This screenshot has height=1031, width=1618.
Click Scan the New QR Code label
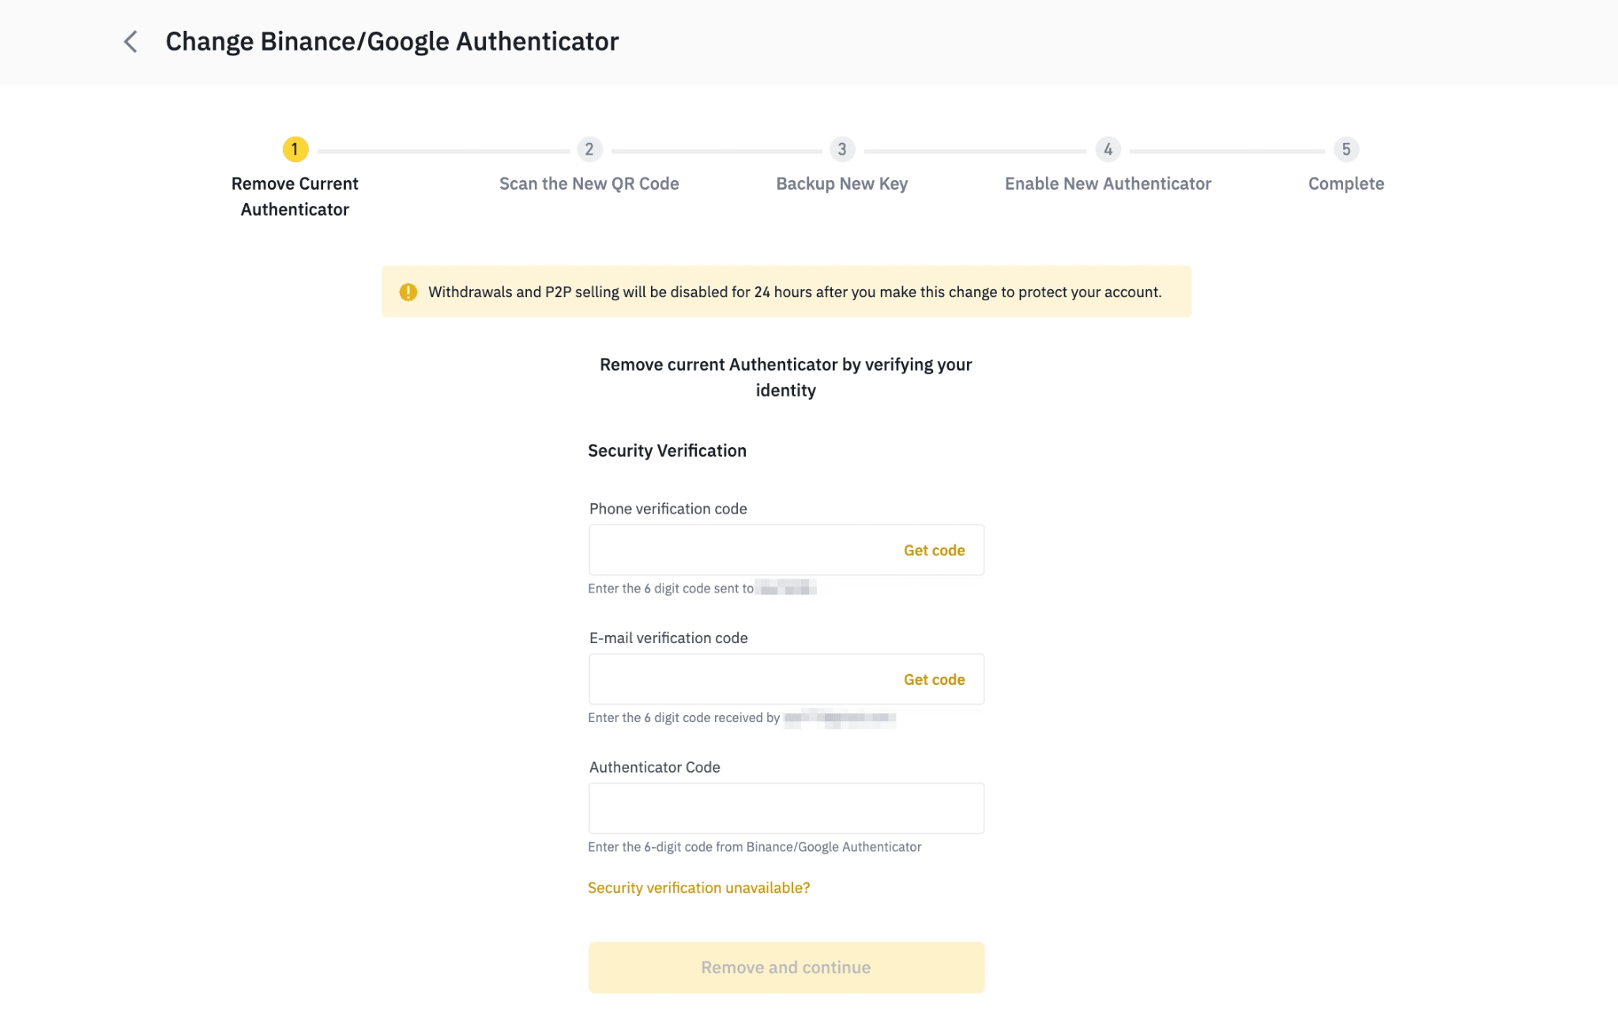coord(589,184)
